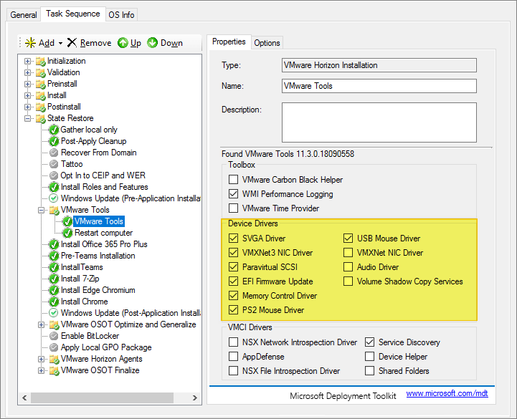Enable the Audio Driver checkbox
Screen dimensions: 517x419
tap(348, 267)
